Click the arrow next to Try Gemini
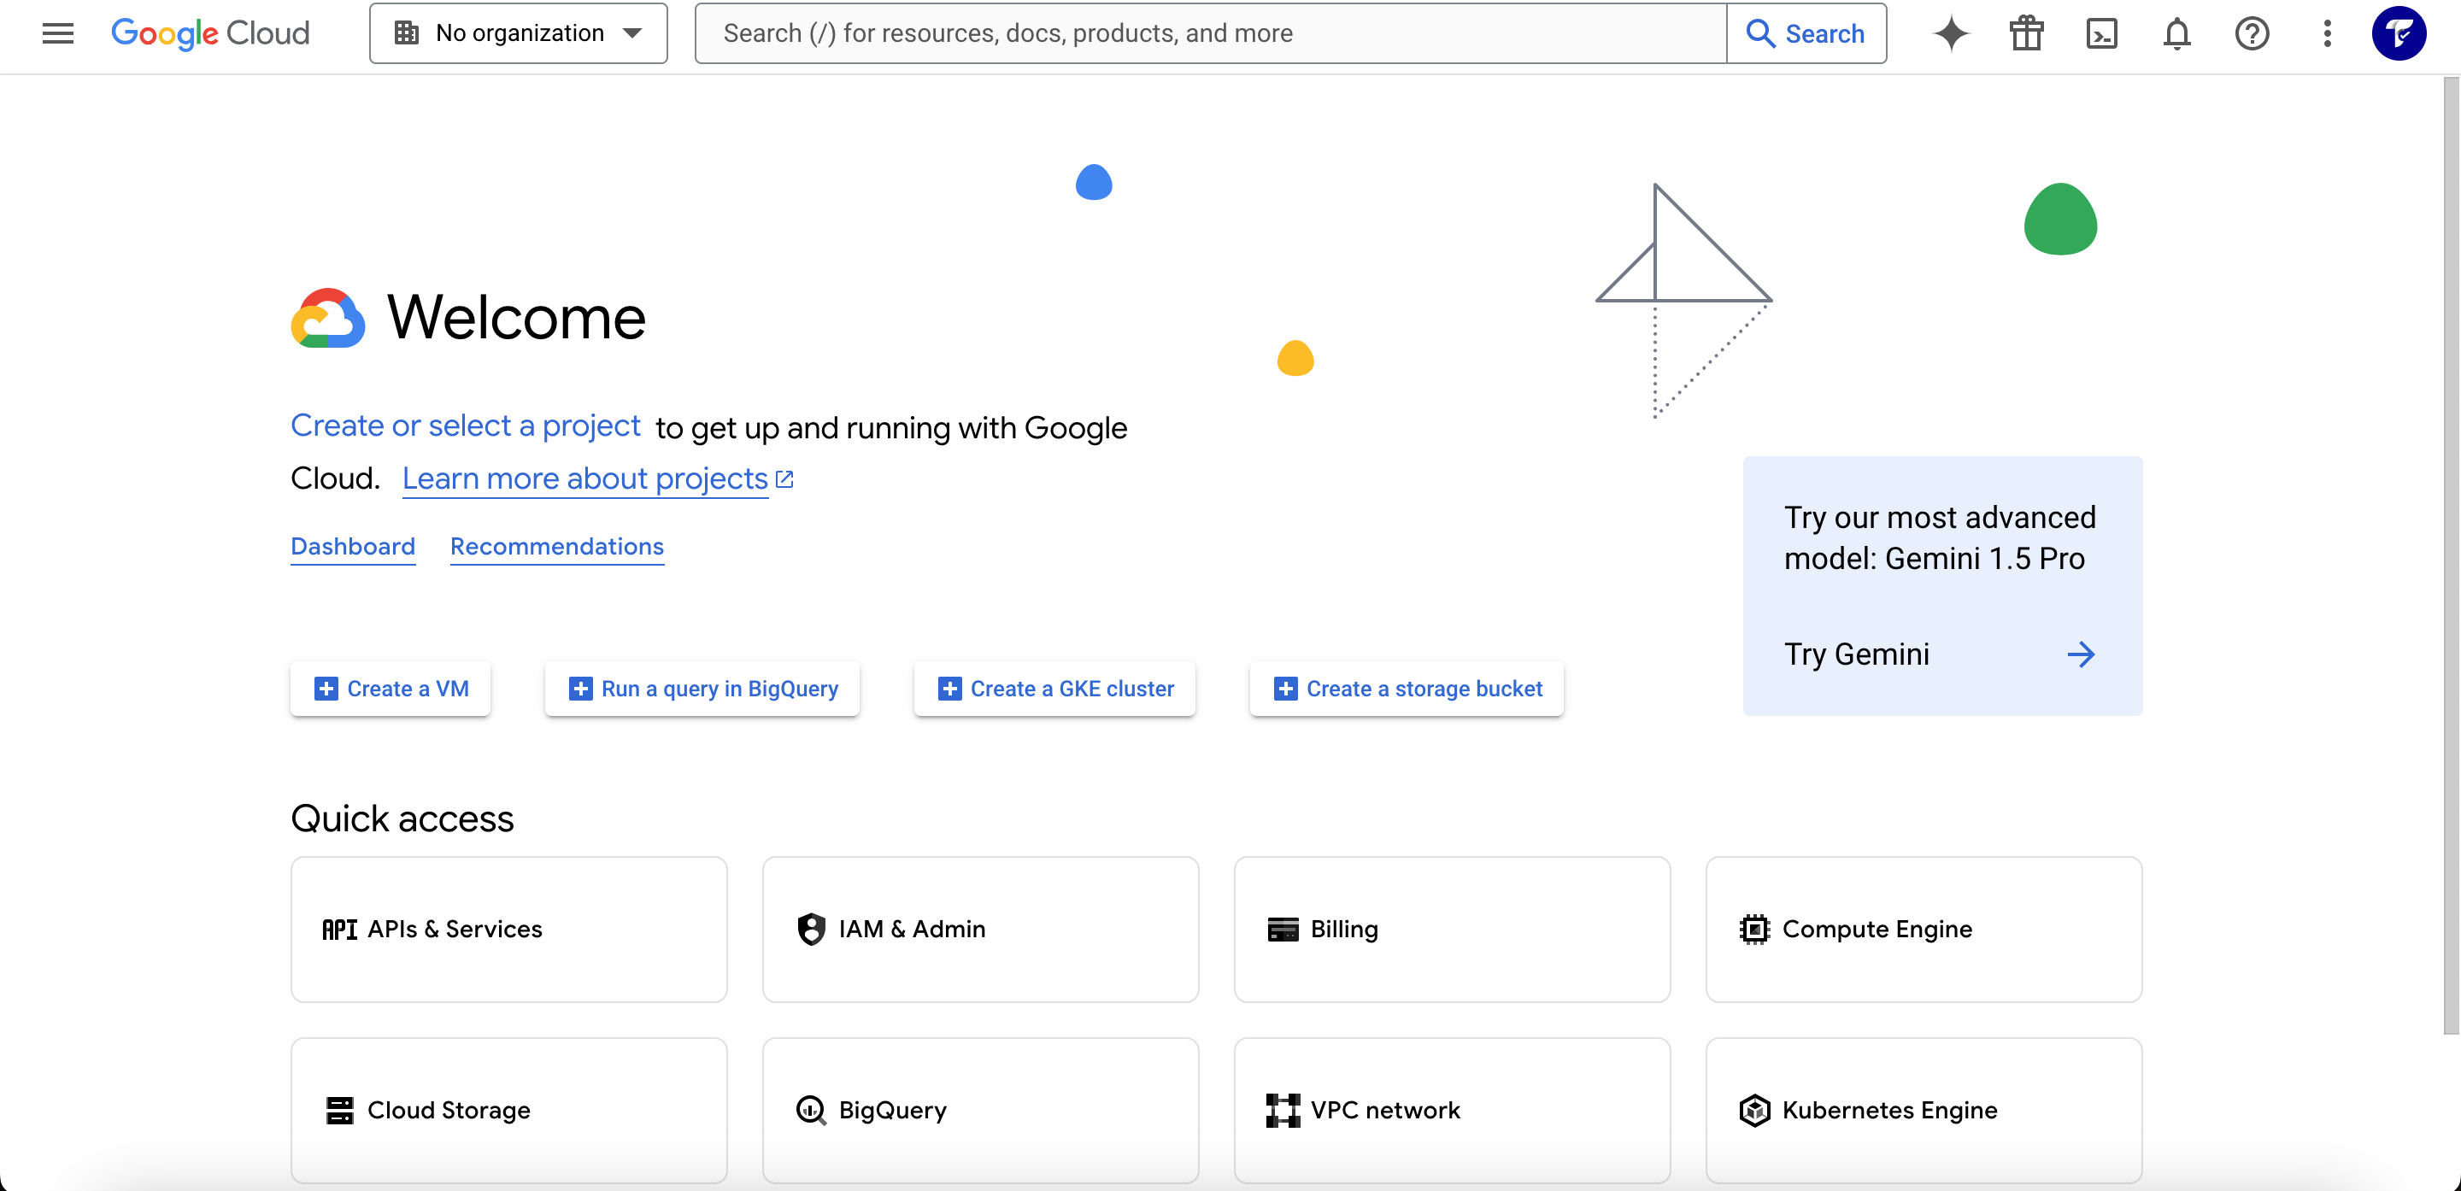 tap(2081, 654)
